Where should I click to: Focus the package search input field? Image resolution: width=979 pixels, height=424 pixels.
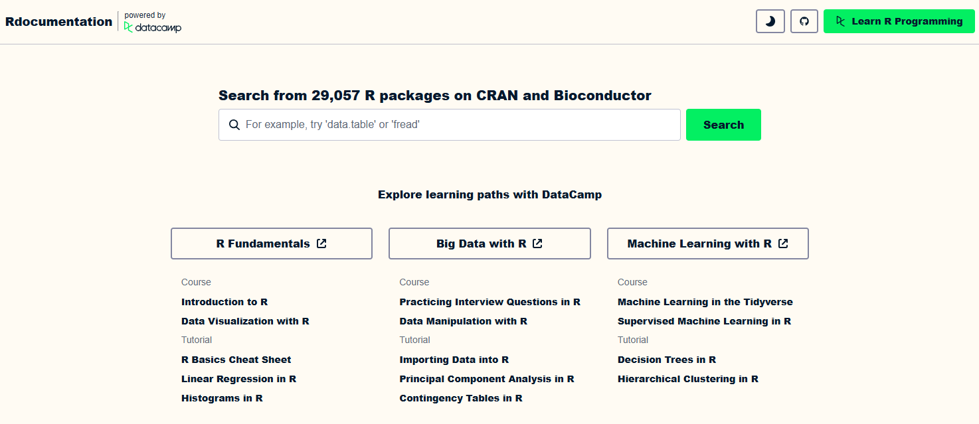click(458, 125)
